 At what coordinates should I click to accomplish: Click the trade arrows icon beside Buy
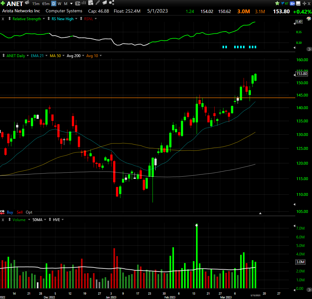(3, 212)
